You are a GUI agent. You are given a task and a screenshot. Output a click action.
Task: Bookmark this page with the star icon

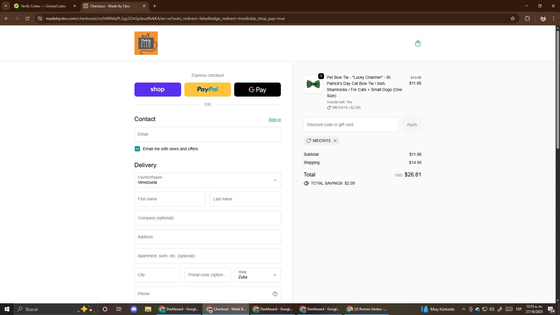pyautogui.click(x=513, y=18)
